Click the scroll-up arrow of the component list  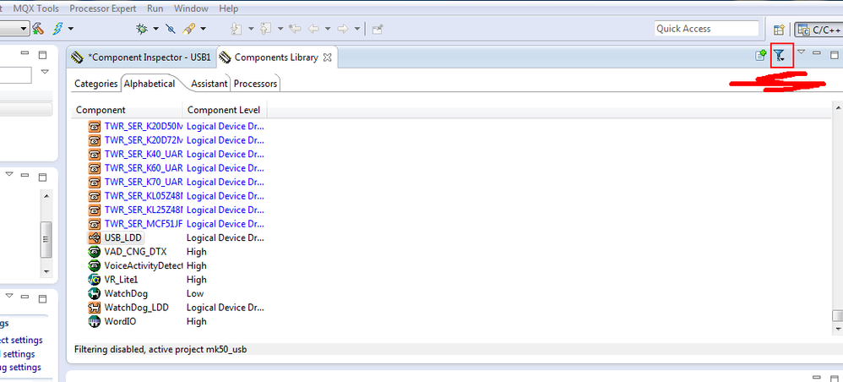point(838,108)
